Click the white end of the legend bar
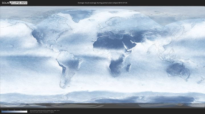 click(26, 112)
